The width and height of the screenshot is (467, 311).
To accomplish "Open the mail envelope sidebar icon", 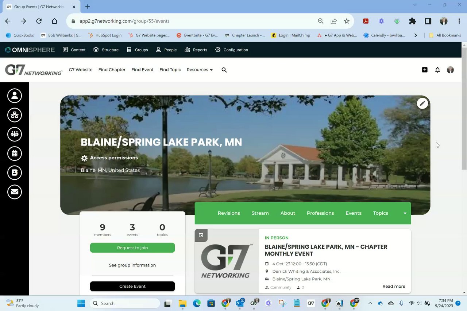I will 15,192.
